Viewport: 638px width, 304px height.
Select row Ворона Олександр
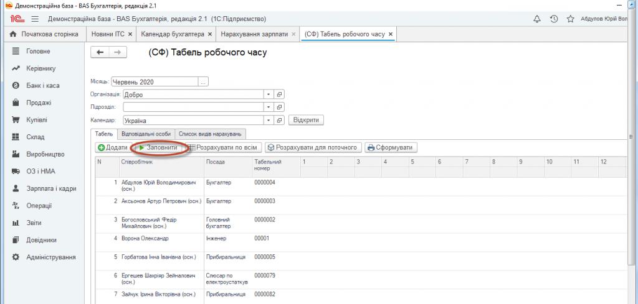[360, 242]
